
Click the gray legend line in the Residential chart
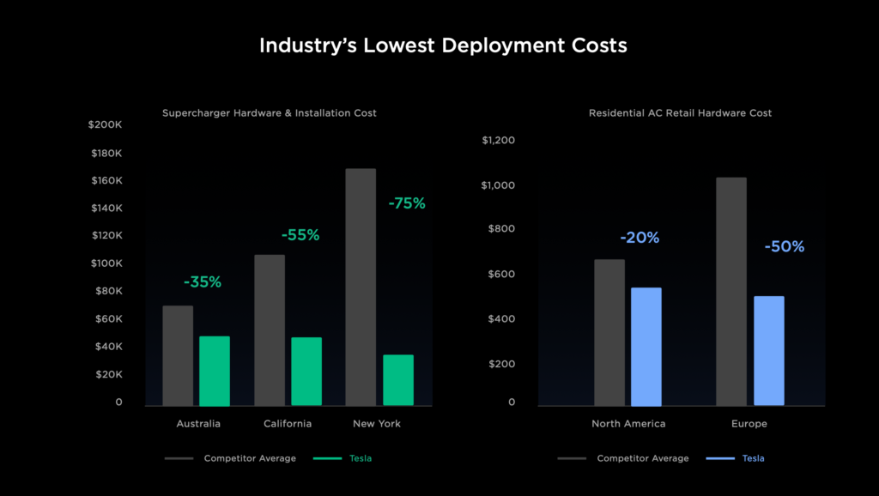tap(572, 458)
